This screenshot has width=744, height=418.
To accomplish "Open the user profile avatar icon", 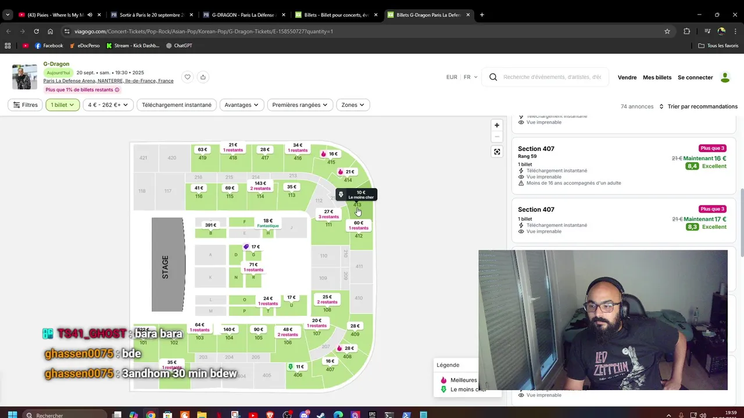I will tap(725, 77).
